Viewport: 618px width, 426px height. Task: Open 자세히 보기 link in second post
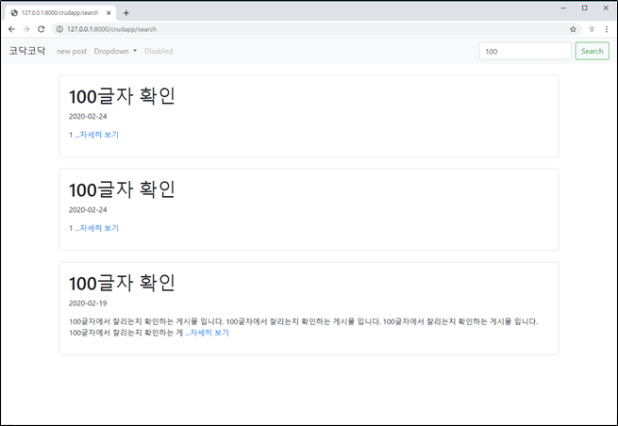[x=97, y=228]
